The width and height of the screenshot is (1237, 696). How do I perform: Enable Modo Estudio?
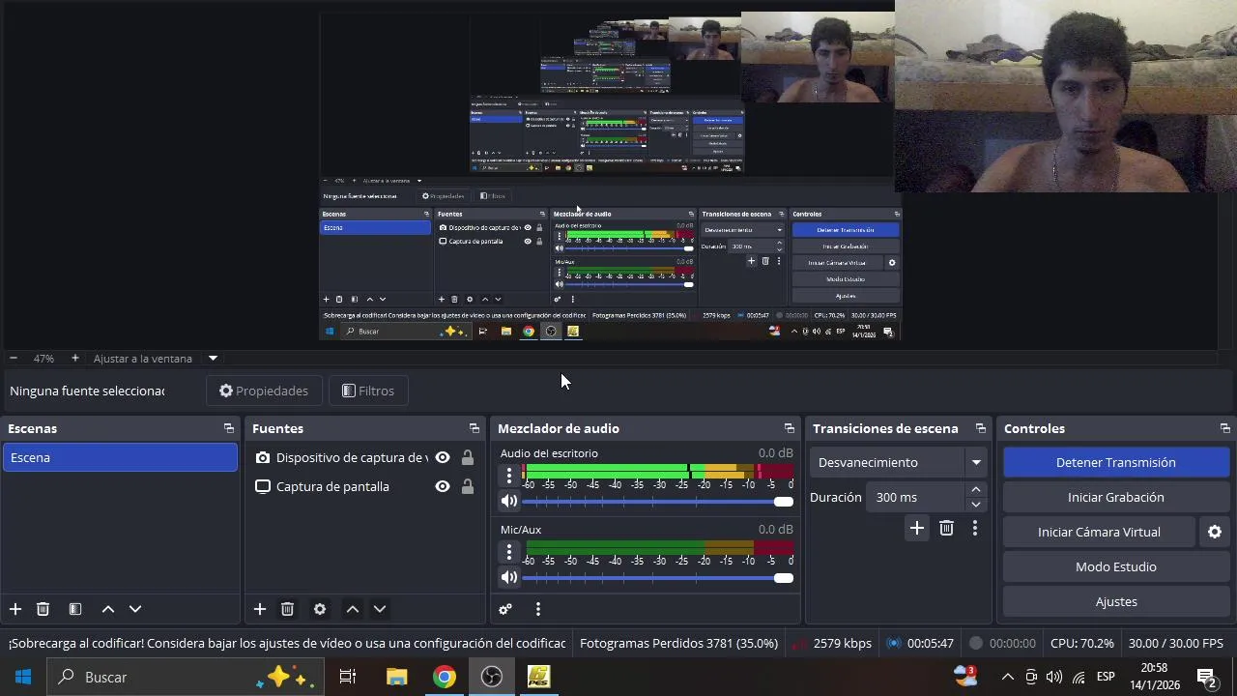click(1115, 566)
